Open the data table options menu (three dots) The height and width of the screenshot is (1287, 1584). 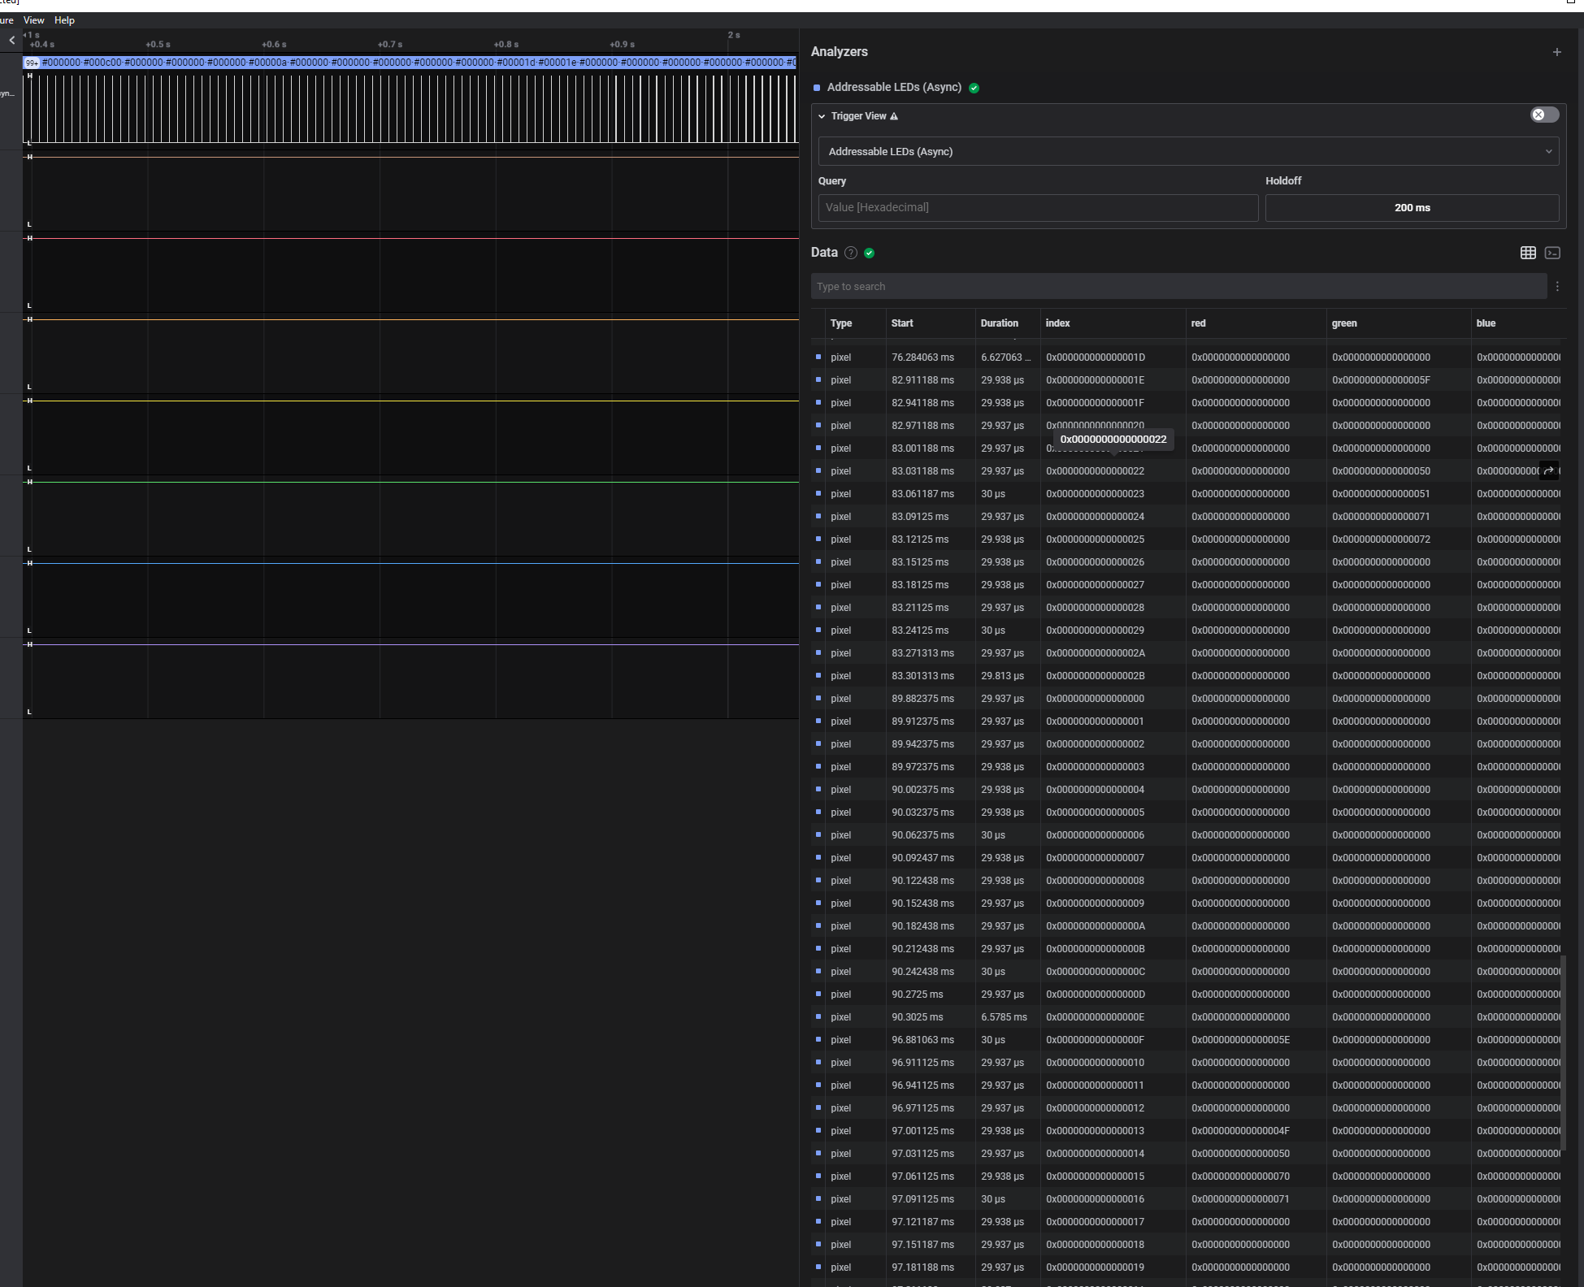pyautogui.click(x=1557, y=286)
